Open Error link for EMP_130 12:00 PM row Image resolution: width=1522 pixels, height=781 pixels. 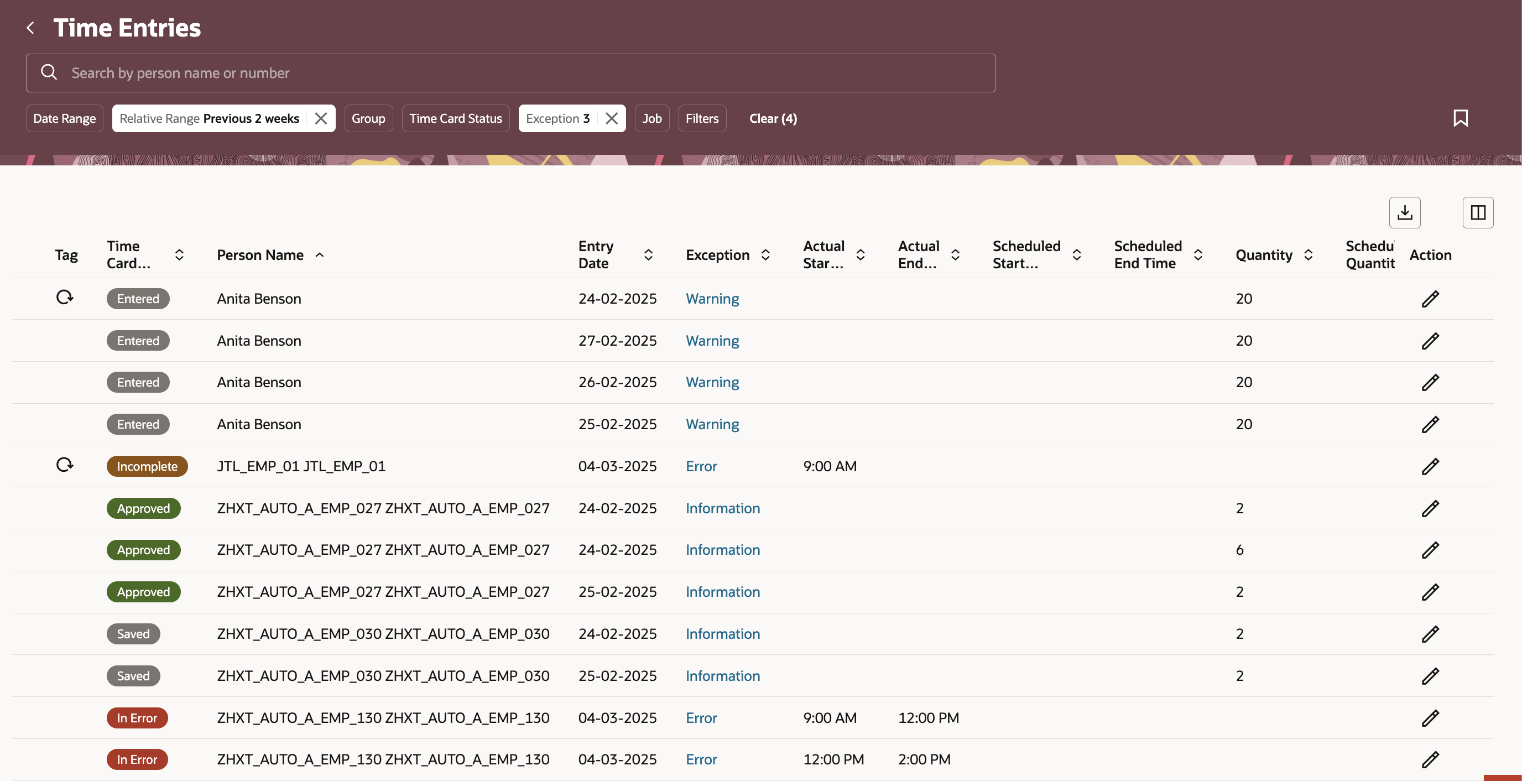coord(701,759)
